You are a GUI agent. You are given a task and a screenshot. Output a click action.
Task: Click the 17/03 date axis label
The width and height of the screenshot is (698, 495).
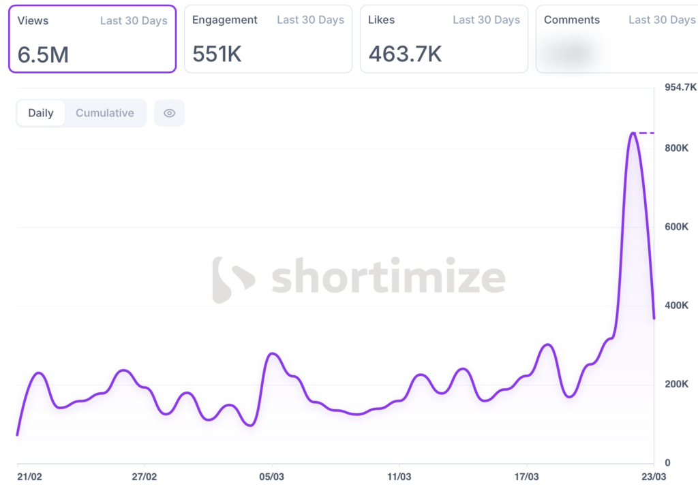527,477
